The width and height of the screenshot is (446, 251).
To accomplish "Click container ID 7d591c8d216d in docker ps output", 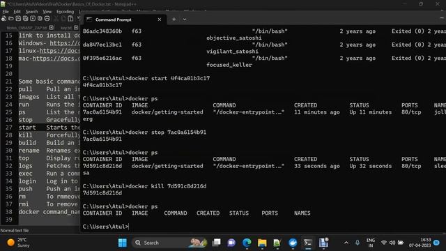I will pos(102,166).
